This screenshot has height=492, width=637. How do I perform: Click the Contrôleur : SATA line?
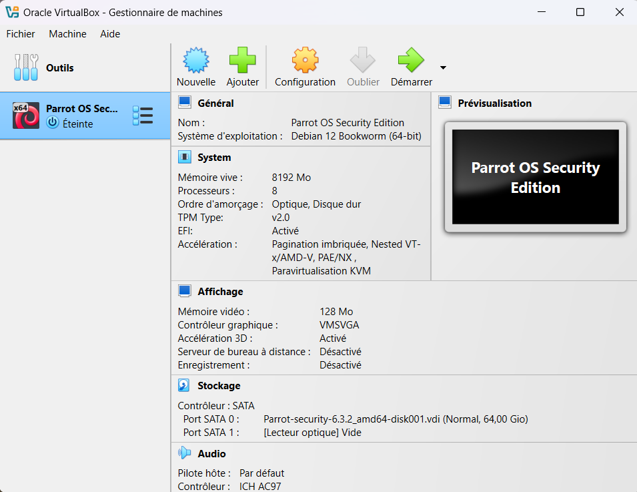[216, 405]
